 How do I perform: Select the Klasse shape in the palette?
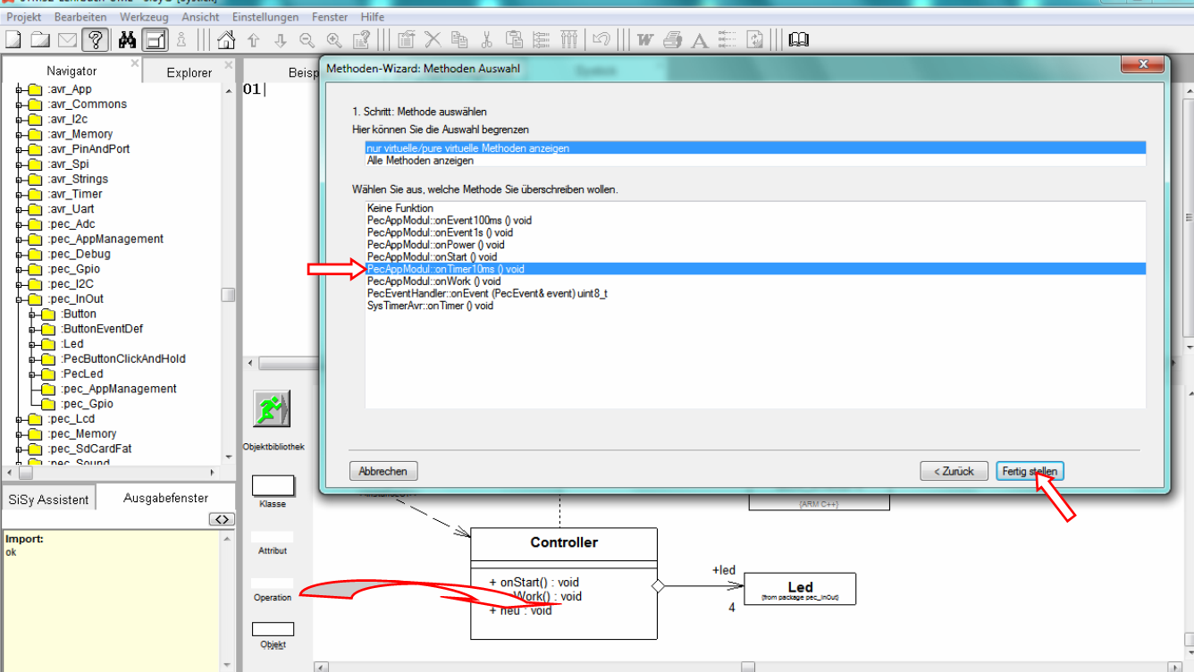coord(273,485)
